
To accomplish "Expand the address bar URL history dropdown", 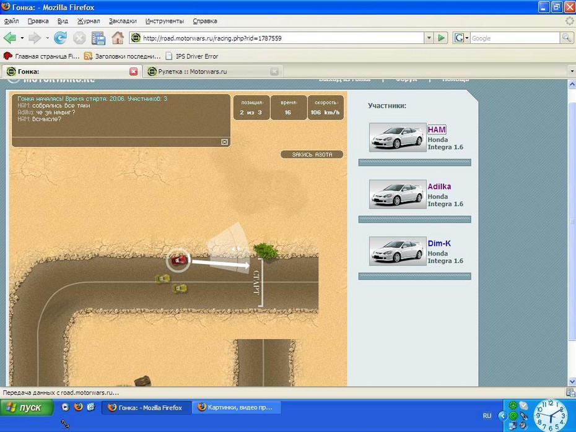I will [429, 38].
